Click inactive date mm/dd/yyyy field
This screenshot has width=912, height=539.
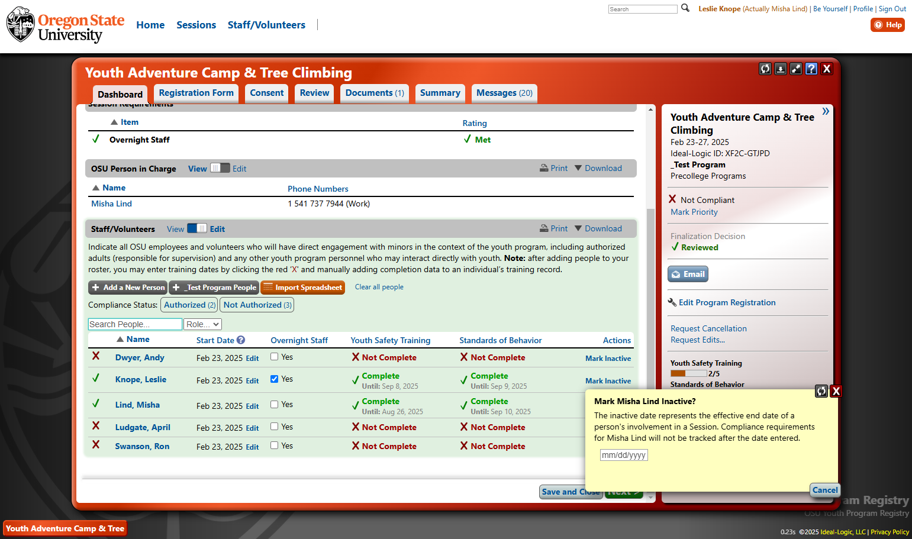pyautogui.click(x=624, y=455)
